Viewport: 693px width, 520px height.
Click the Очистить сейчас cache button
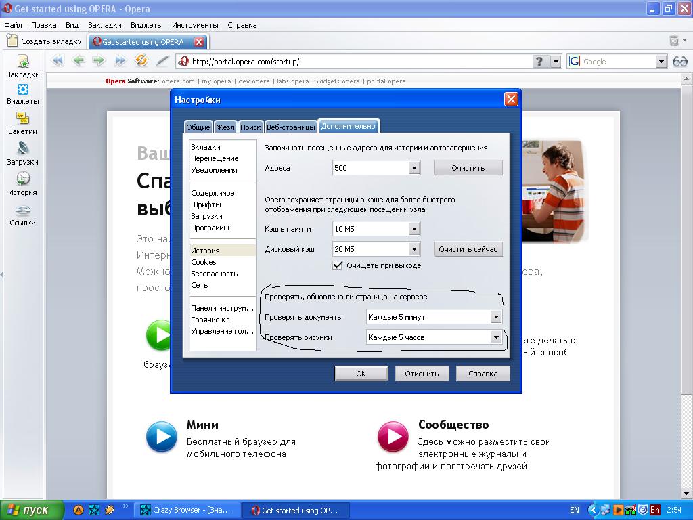(468, 249)
